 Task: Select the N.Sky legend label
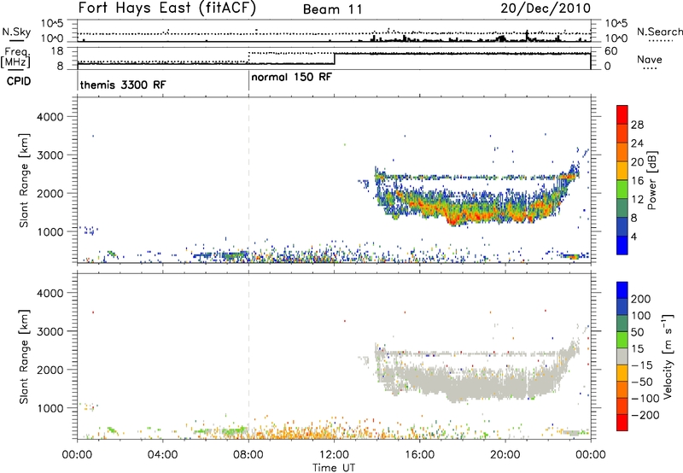click(16, 32)
